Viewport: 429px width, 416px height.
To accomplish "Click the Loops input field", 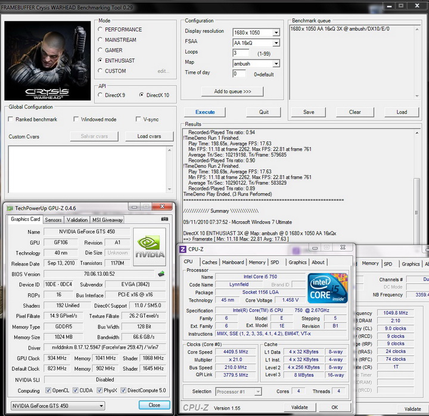I will (x=241, y=53).
